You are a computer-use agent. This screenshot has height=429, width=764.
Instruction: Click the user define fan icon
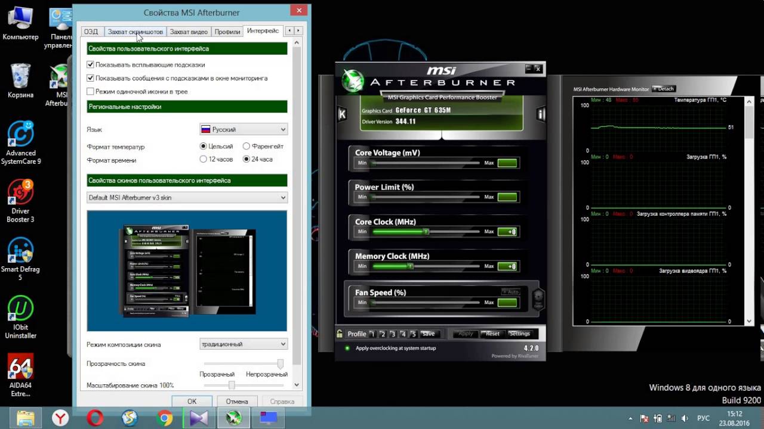538,298
